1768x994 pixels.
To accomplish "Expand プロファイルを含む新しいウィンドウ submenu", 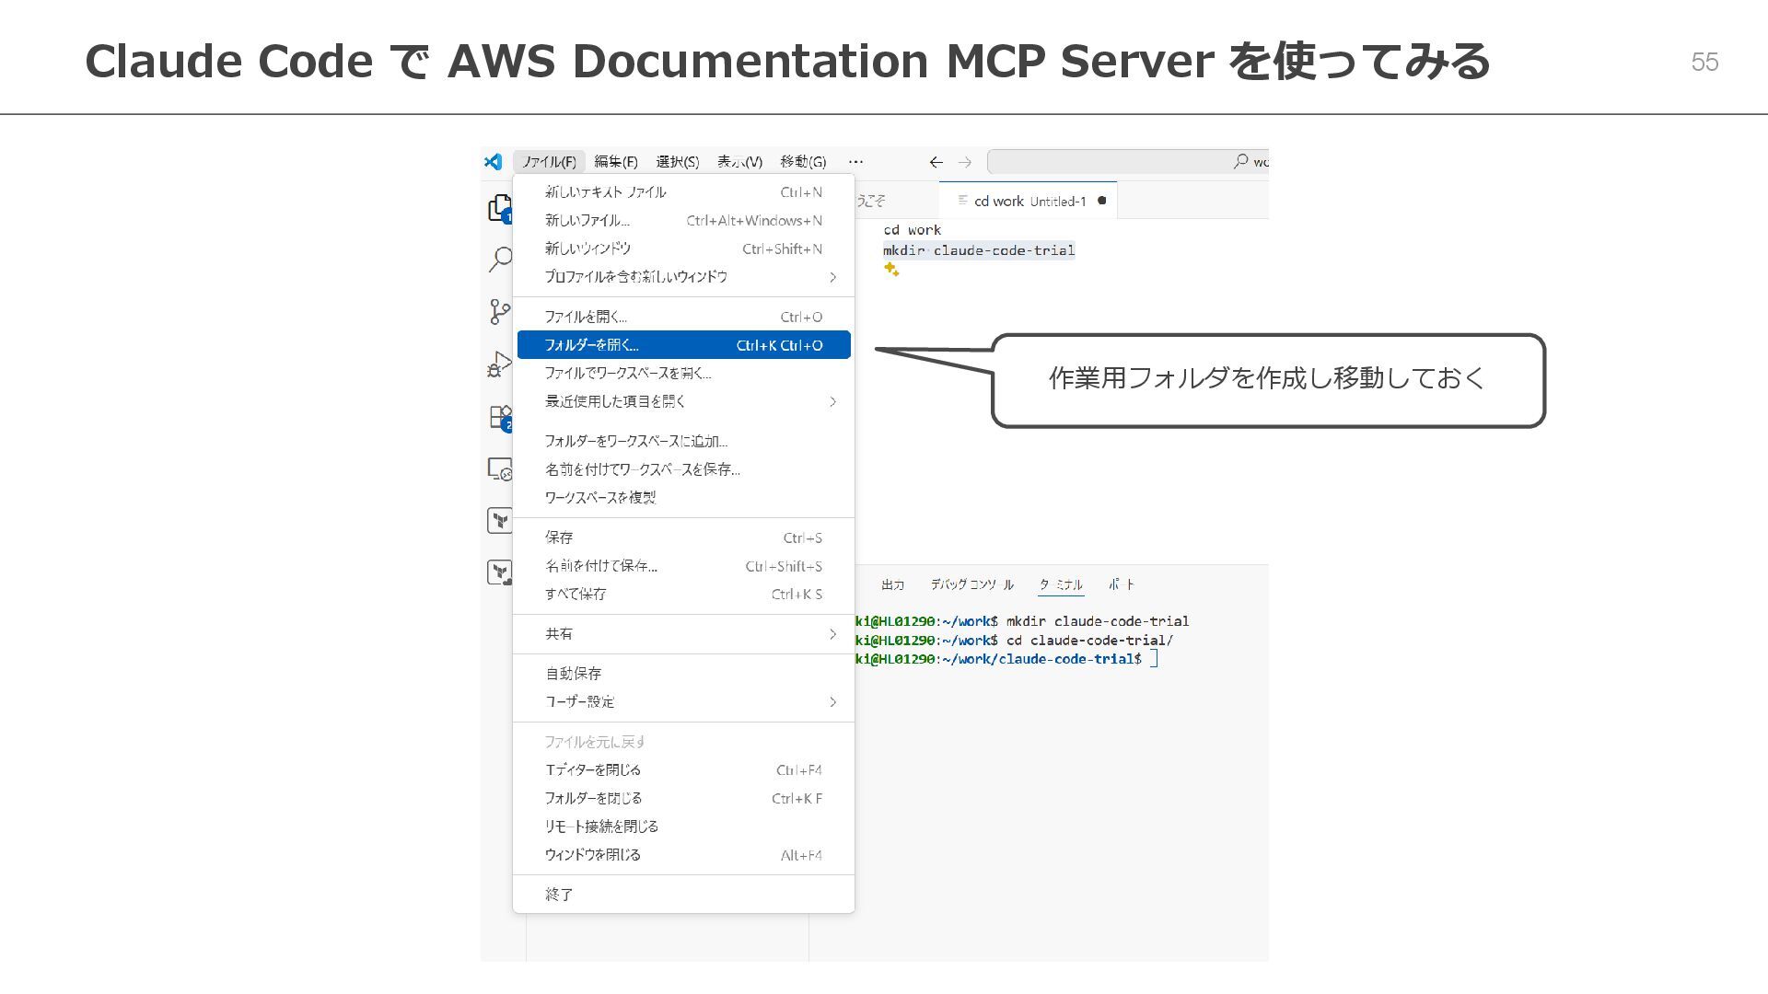I will pyautogui.click(x=683, y=277).
